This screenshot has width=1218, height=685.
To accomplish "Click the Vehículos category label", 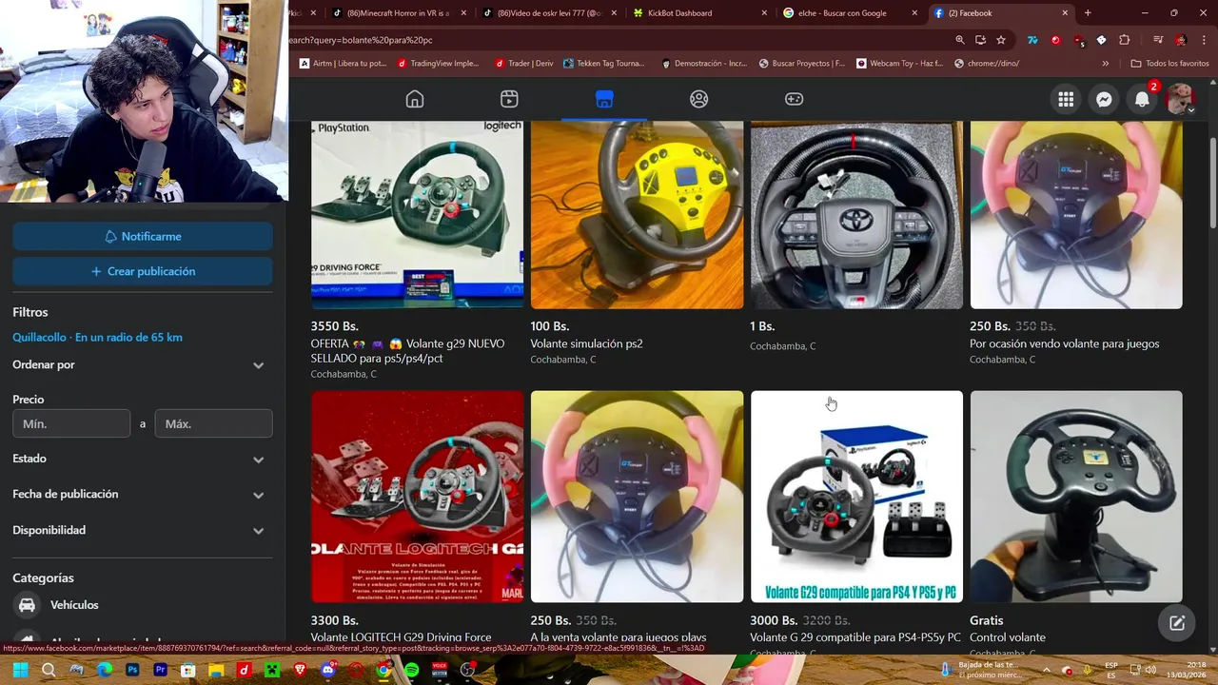I will click(74, 605).
